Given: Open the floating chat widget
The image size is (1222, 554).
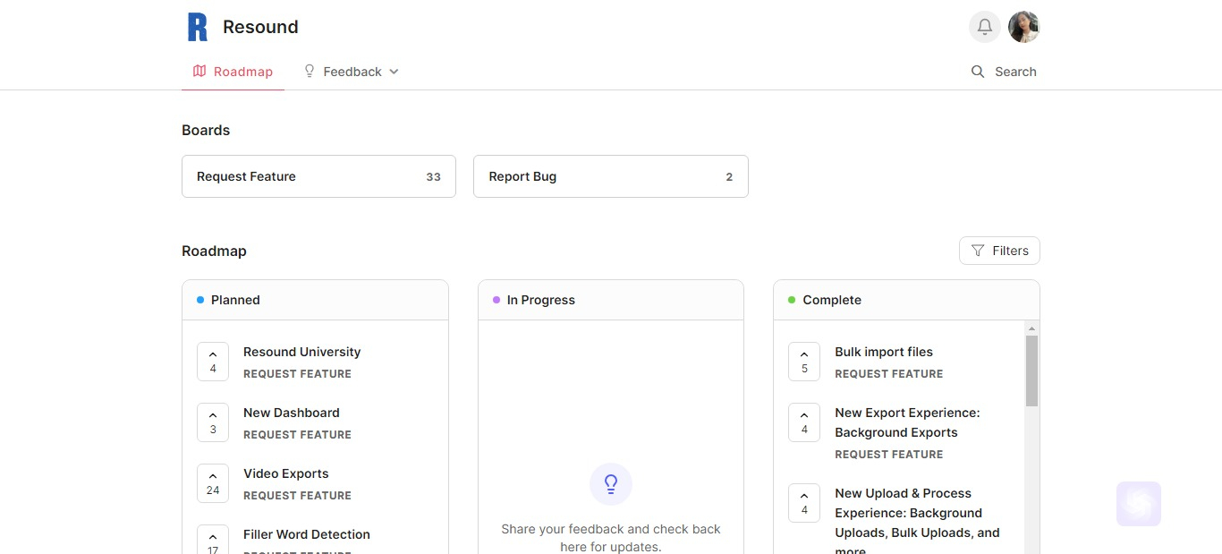Looking at the screenshot, I should point(1139,504).
